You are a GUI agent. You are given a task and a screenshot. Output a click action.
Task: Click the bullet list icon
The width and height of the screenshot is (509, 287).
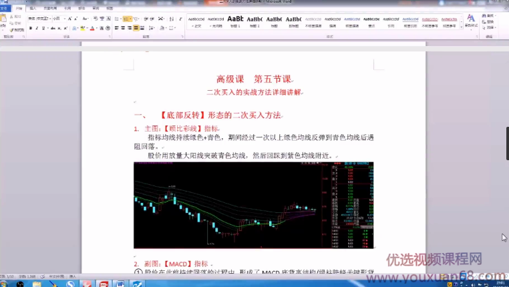point(116,19)
